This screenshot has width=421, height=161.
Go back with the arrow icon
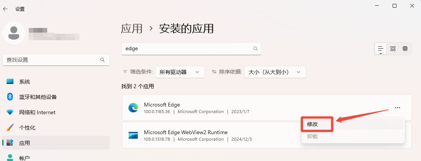click(x=5, y=9)
